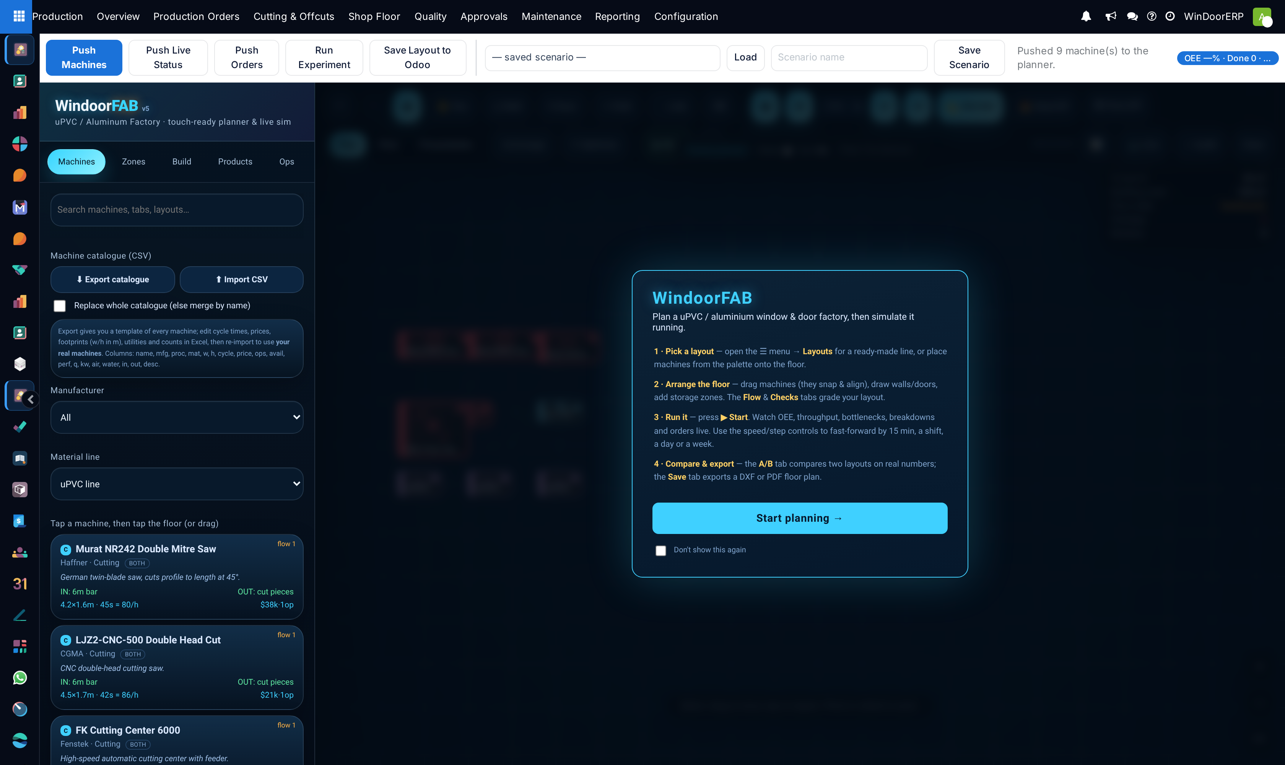Select the Murat NR242 Double Mitre Saw card
The height and width of the screenshot is (765, 1285).
177,577
